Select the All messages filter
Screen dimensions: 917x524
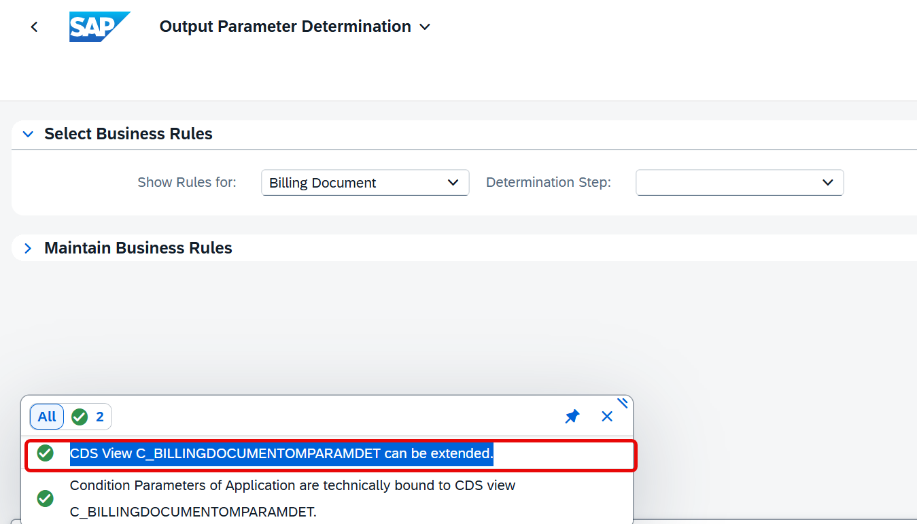tap(47, 417)
